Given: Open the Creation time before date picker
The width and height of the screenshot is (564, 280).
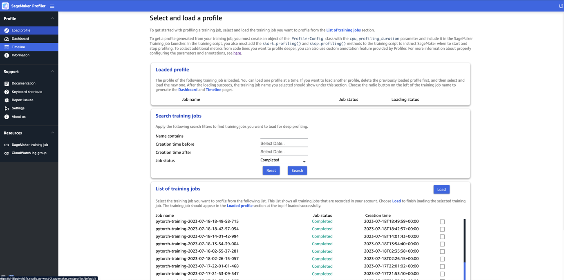Looking at the screenshot, I should [x=284, y=144].
